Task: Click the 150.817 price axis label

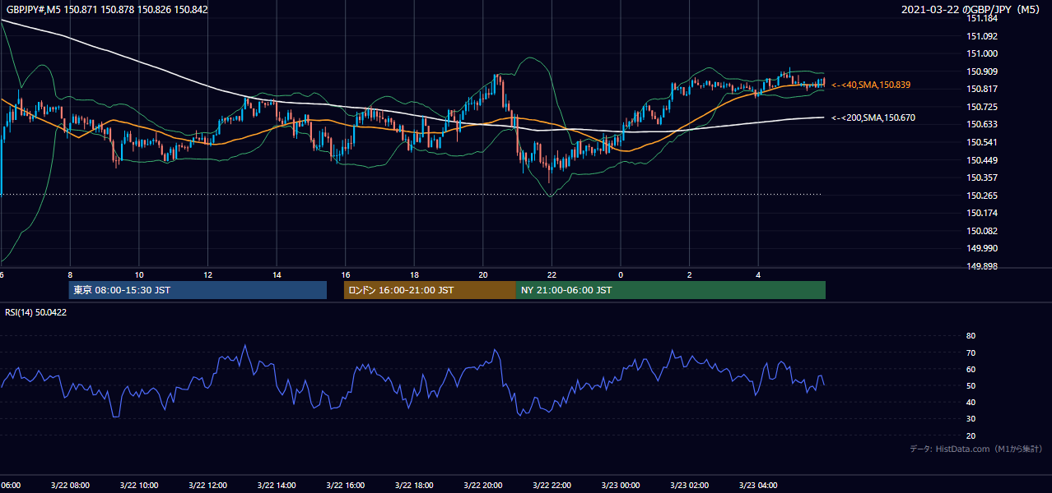Action: pyautogui.click(x=982, y=89)
